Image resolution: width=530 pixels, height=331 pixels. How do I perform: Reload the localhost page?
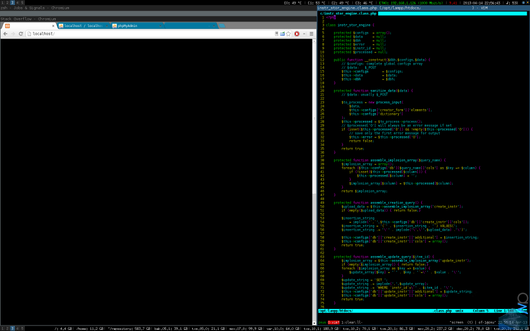pos(20,34)
